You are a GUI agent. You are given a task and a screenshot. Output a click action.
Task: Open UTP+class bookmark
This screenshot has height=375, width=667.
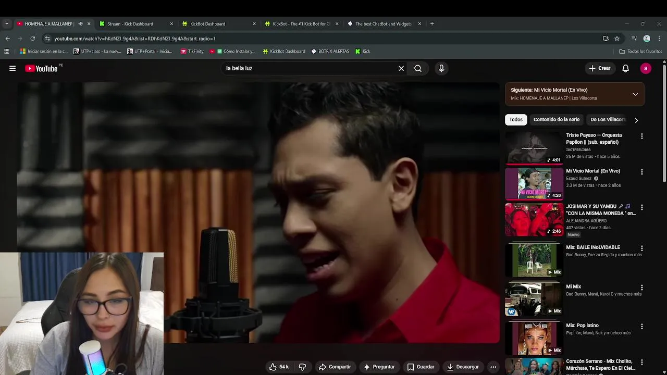click(97, 51)
